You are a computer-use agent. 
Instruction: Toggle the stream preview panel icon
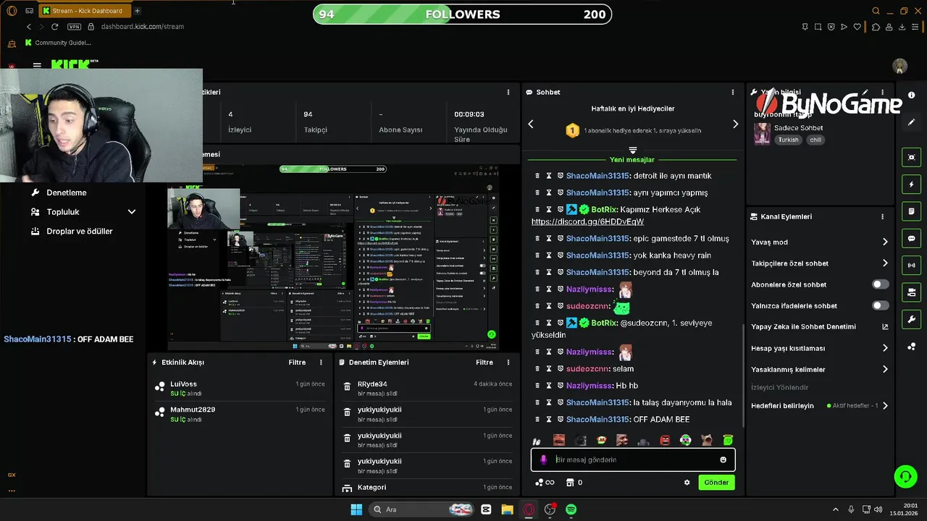911,157
